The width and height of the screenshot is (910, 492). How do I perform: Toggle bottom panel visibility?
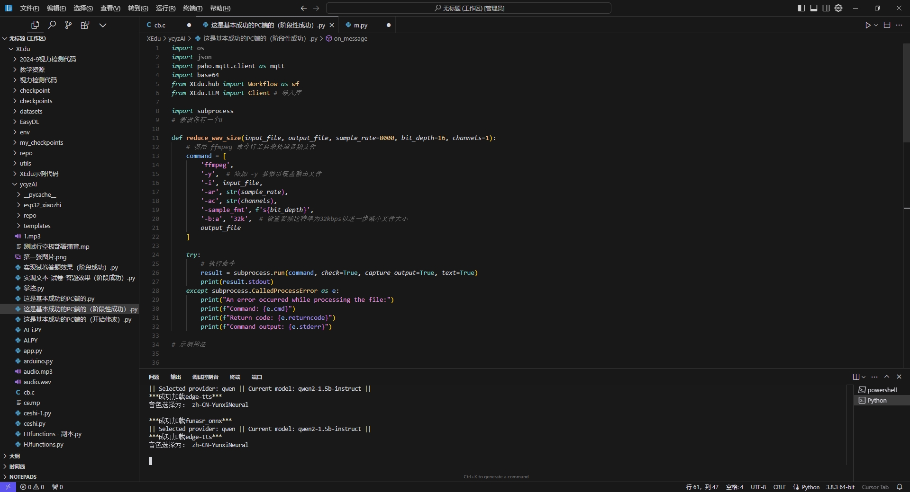tap(814, 8)
